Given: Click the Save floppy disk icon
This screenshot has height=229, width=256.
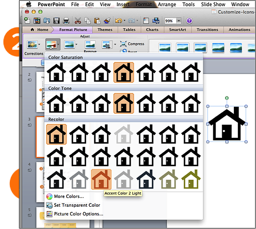Looking at the screenshot, I should (x=56, y=21).
